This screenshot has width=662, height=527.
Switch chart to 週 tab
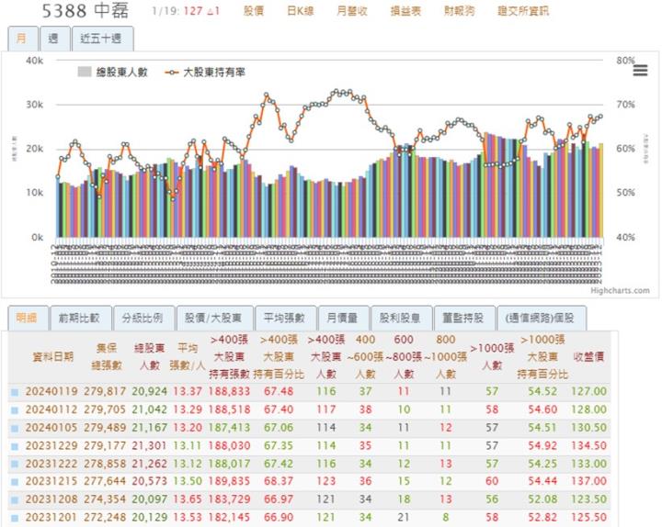tap(53, 39)
